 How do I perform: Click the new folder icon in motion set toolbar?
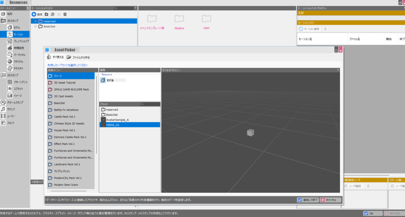[x=47, y=14]
